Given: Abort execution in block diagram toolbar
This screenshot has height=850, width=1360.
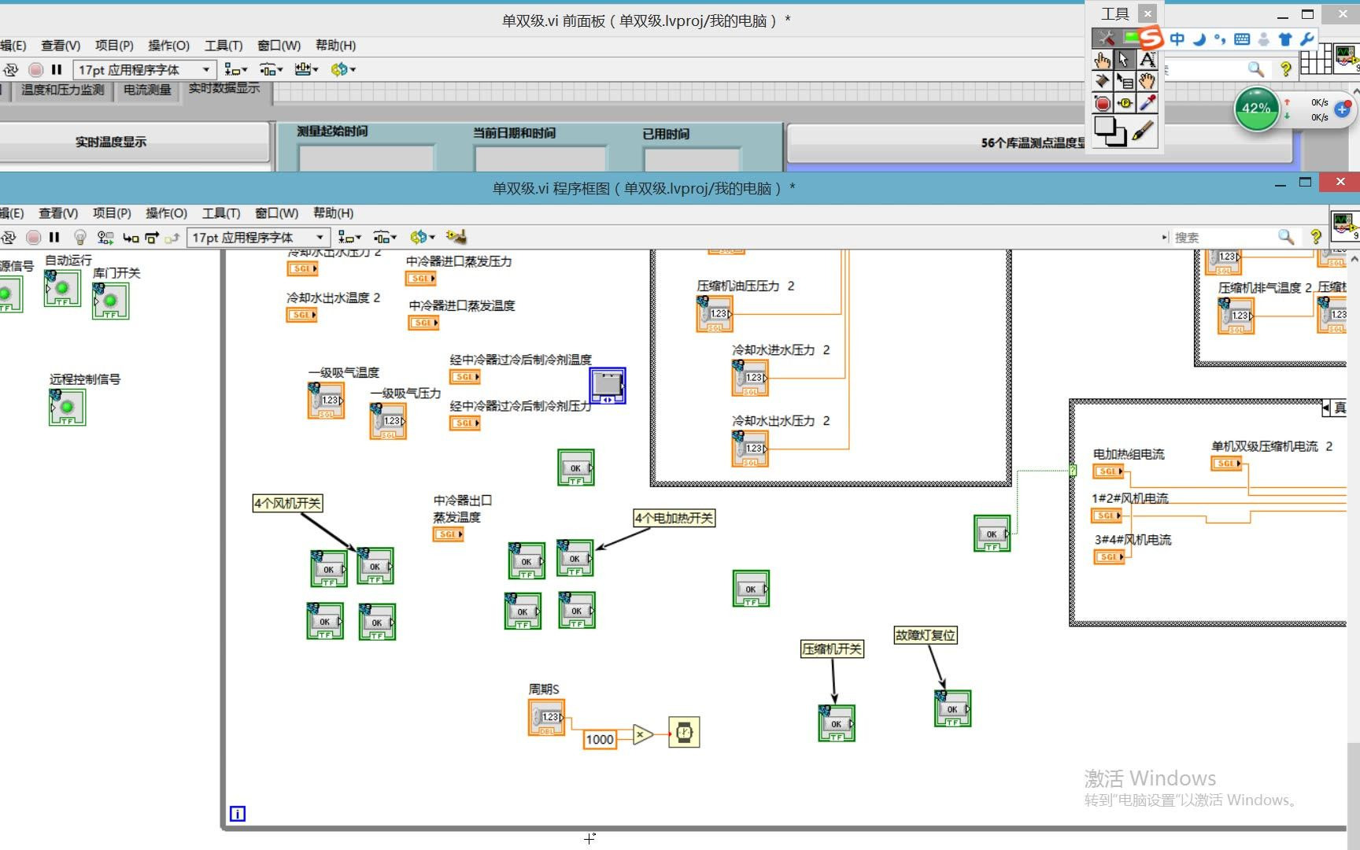Looking at the screenshot, I should [x=33, y=237].
